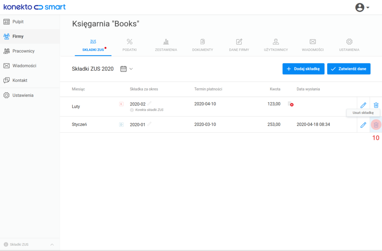382x251 pixels.
Task: Click the Miesiąc column header
Action: 78,89
